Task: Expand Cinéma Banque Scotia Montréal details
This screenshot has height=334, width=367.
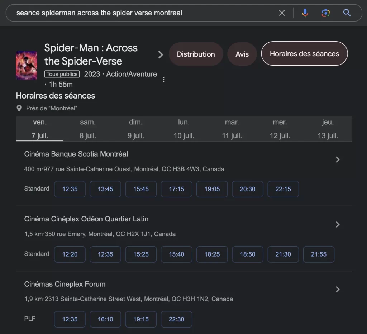Action: (337, 159)
